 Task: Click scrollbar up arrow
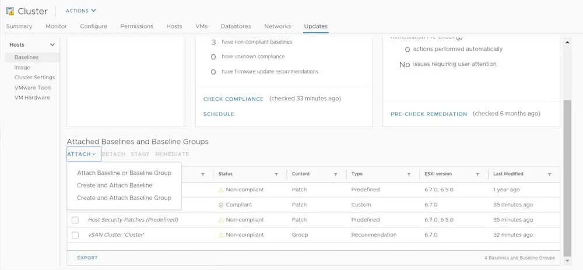[567, 43]
